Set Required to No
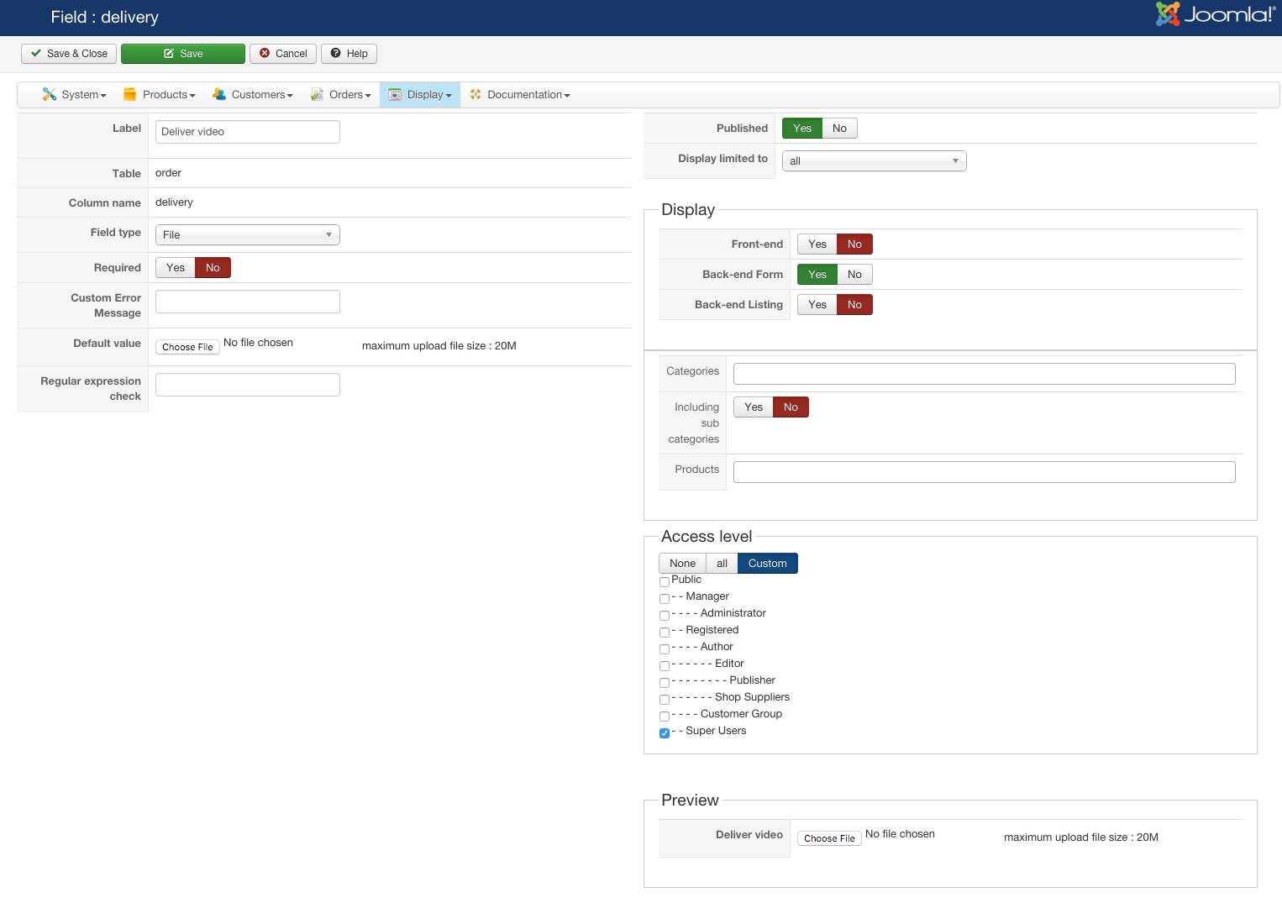Screen dimensions: 1282x903 [x=213, y=268]
